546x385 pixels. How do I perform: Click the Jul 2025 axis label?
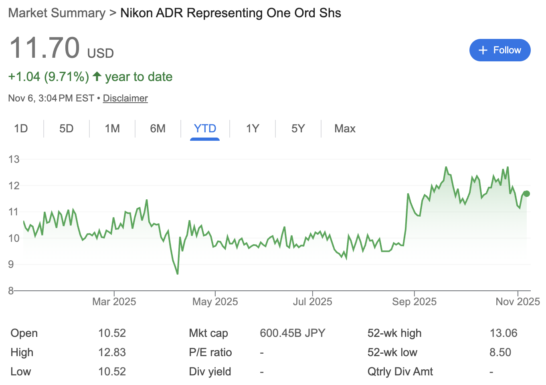pos(312,302)
